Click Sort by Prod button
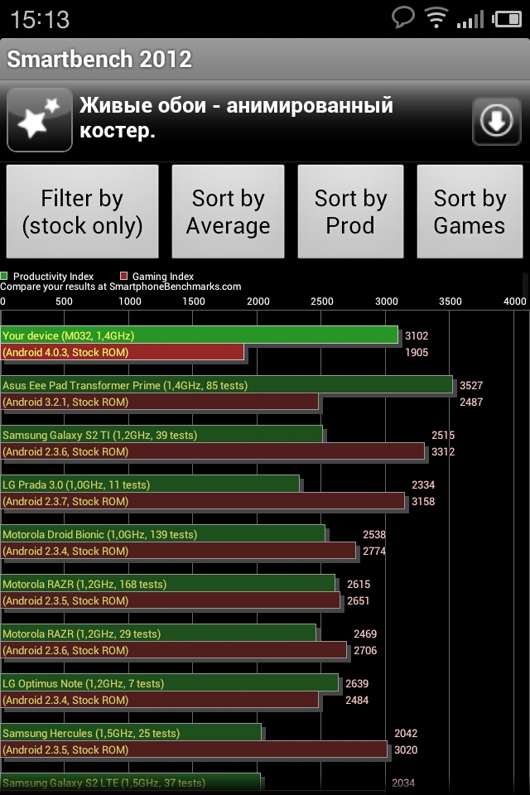 pyautogui.click(x=350, y=211)
